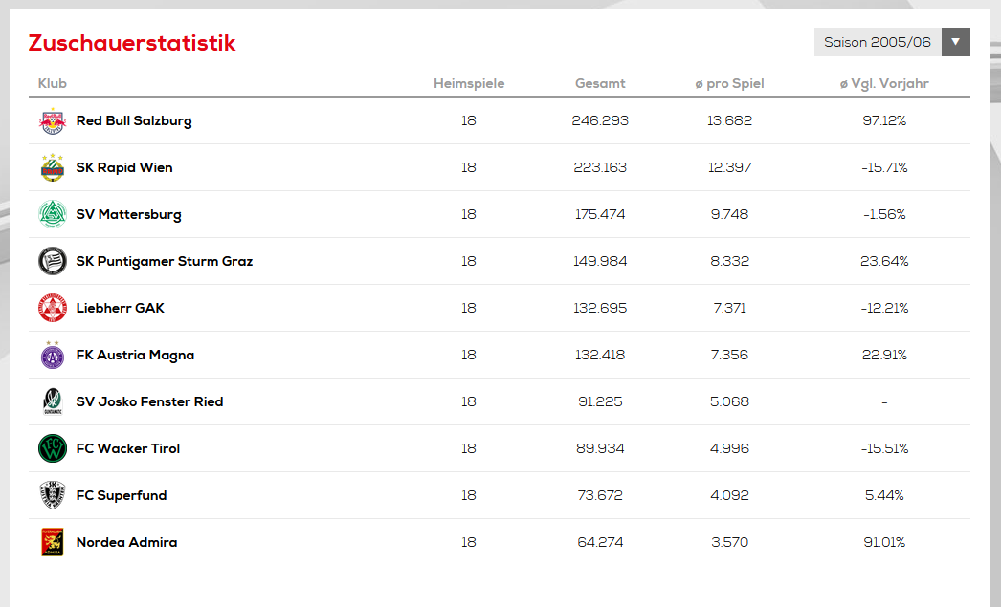Open the Red Bull Salzburg club link
Image resolution: width=1001 pixels, height=607 pixels.
click(x=134, y=121)
